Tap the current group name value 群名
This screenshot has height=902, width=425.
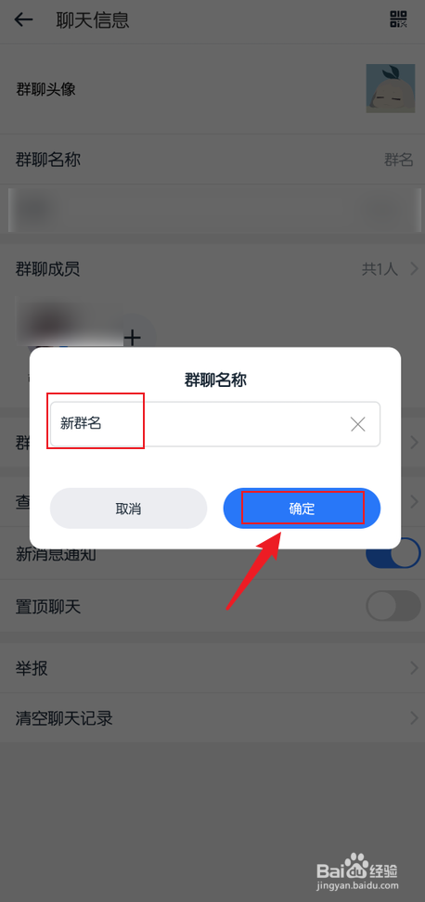coord(398,160)
